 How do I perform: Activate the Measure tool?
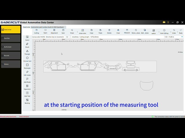pyautogui.click(x=127, y=31)
